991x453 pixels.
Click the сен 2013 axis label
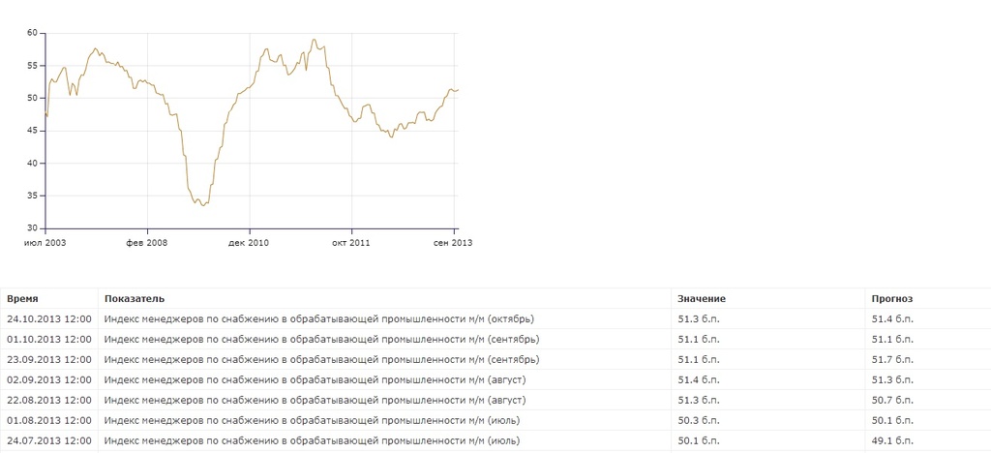453,243
